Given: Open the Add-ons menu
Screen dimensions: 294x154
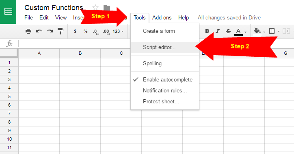Looking at the screenshot, I should [x=162, y=18].
